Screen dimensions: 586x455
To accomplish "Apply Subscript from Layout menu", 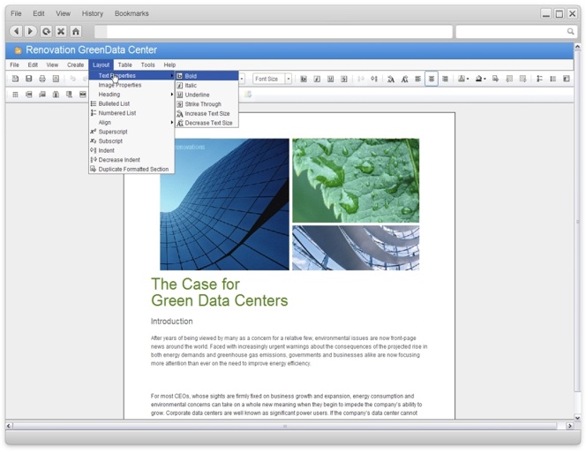I will 131,141.
